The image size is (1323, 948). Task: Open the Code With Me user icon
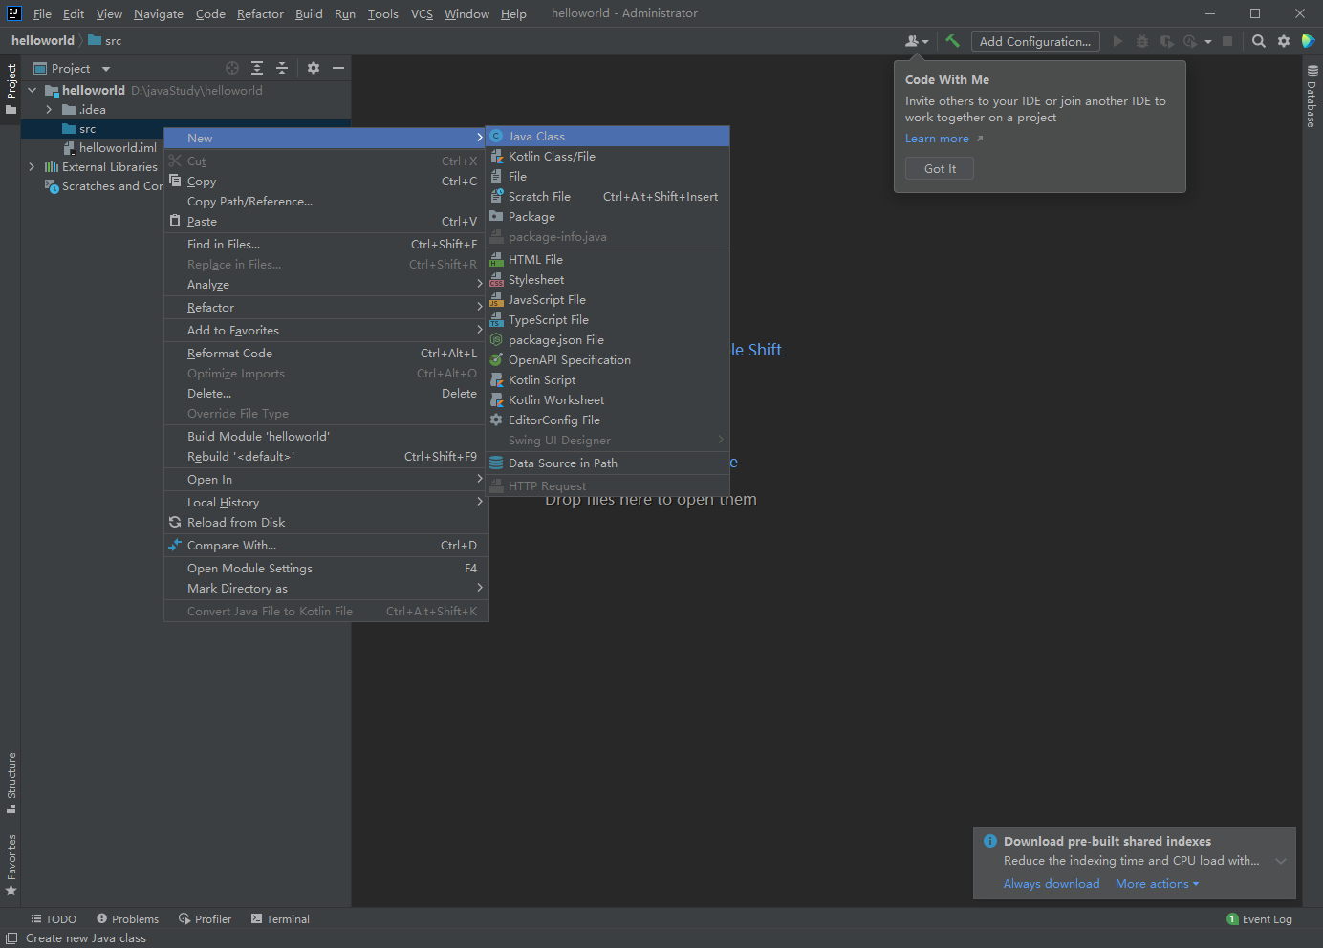[916, 41]
